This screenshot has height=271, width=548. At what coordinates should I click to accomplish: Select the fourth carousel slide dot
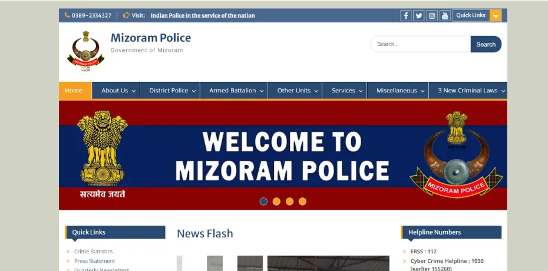(302, 201)
